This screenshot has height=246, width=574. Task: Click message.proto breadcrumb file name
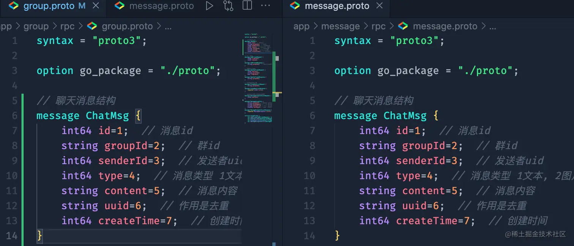tap(445, 26)
